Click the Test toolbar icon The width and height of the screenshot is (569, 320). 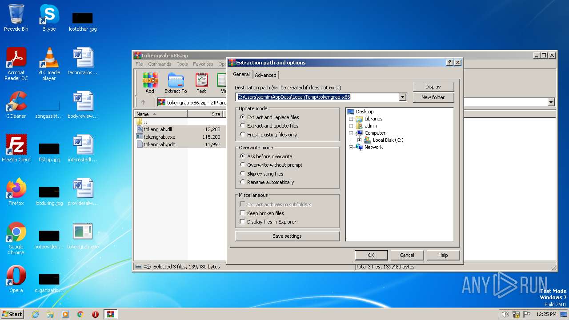coord(201,83)
